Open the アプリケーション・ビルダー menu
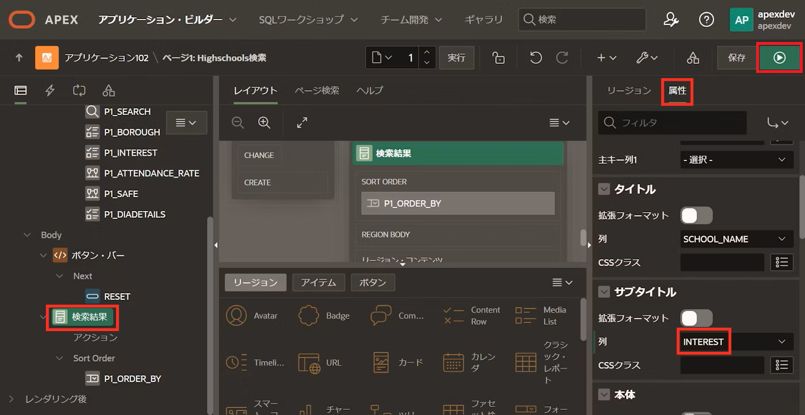 167,20
